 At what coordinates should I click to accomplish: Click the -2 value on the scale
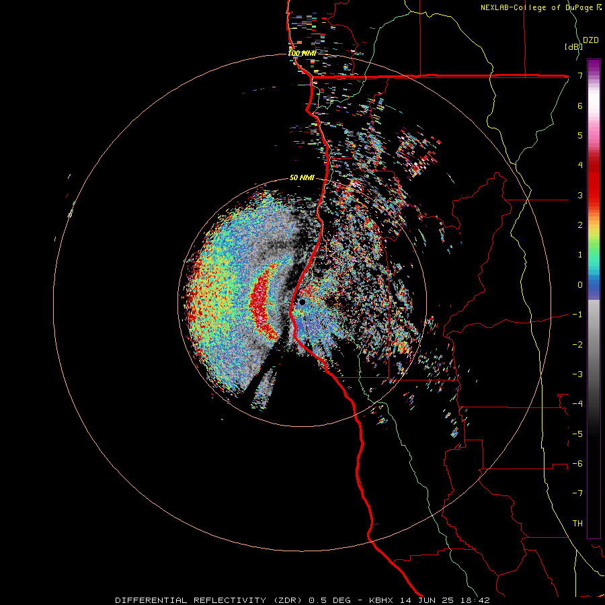[x=577, y=345]
